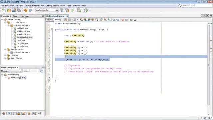Collapse main method code fold
This screenshot has height=120, width=213.
(x=52, y=30)
